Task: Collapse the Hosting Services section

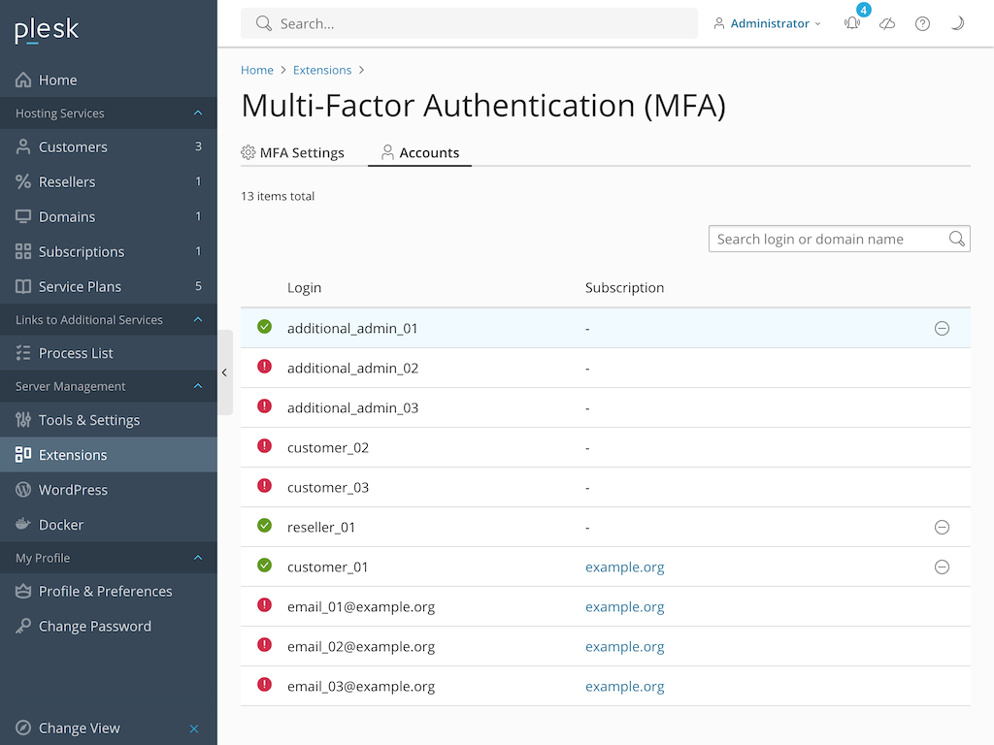Action: [x=198, y=113]
